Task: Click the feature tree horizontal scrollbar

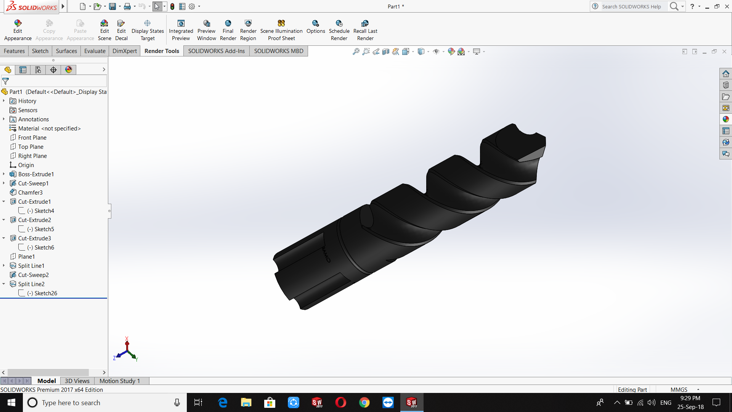Action: click(x=48, y=372)
